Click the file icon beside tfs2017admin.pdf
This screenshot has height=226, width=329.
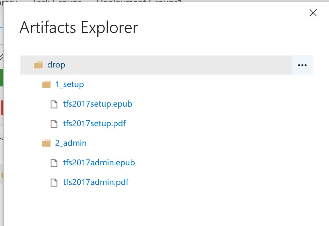[x=54, y=182]
